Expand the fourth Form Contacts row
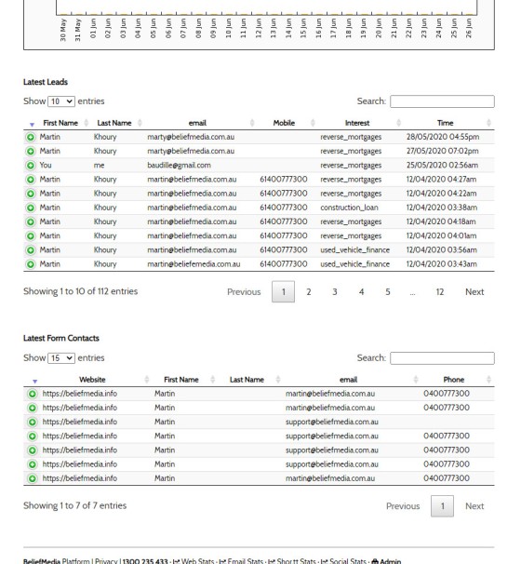This screenshot has height=564, width=521. [32, 436]
